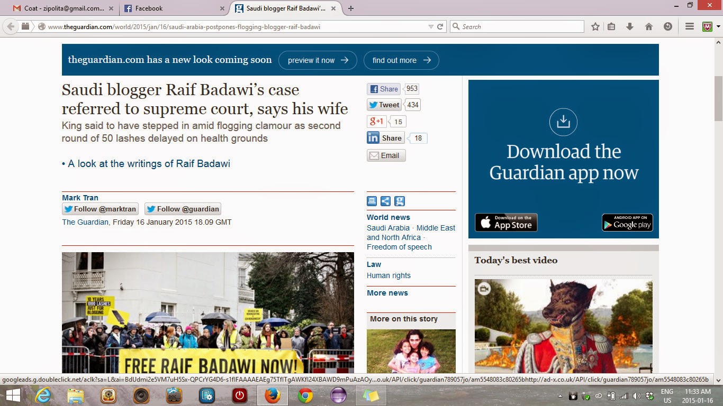The image size is (723, 406).
Task: Open 'A look at the writings of Raif Badawi'
Action: (149, 164)
